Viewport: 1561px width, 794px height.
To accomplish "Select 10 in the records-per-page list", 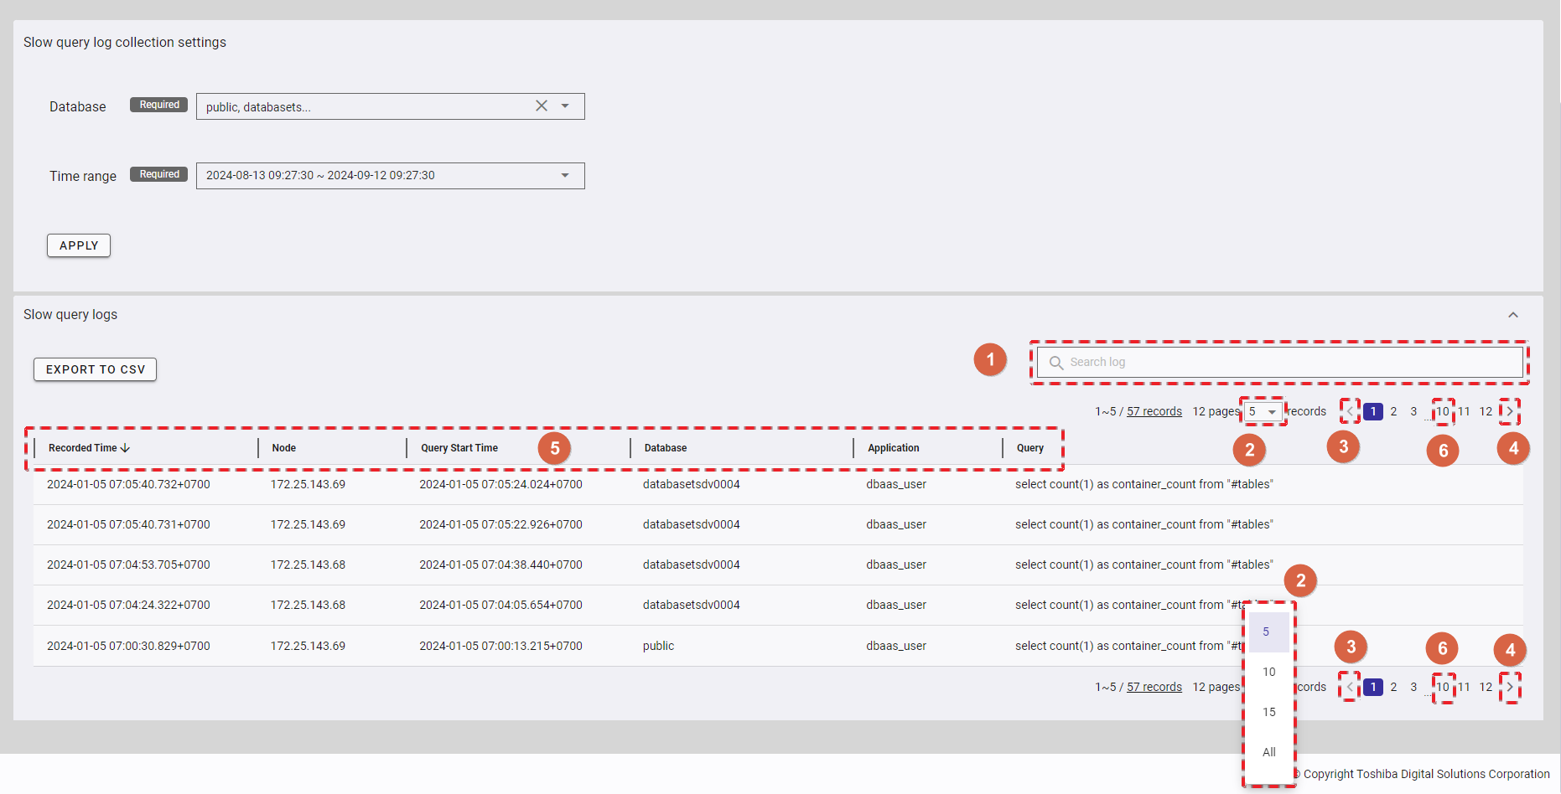I will pyautogui.click(x=1268, y=672).
